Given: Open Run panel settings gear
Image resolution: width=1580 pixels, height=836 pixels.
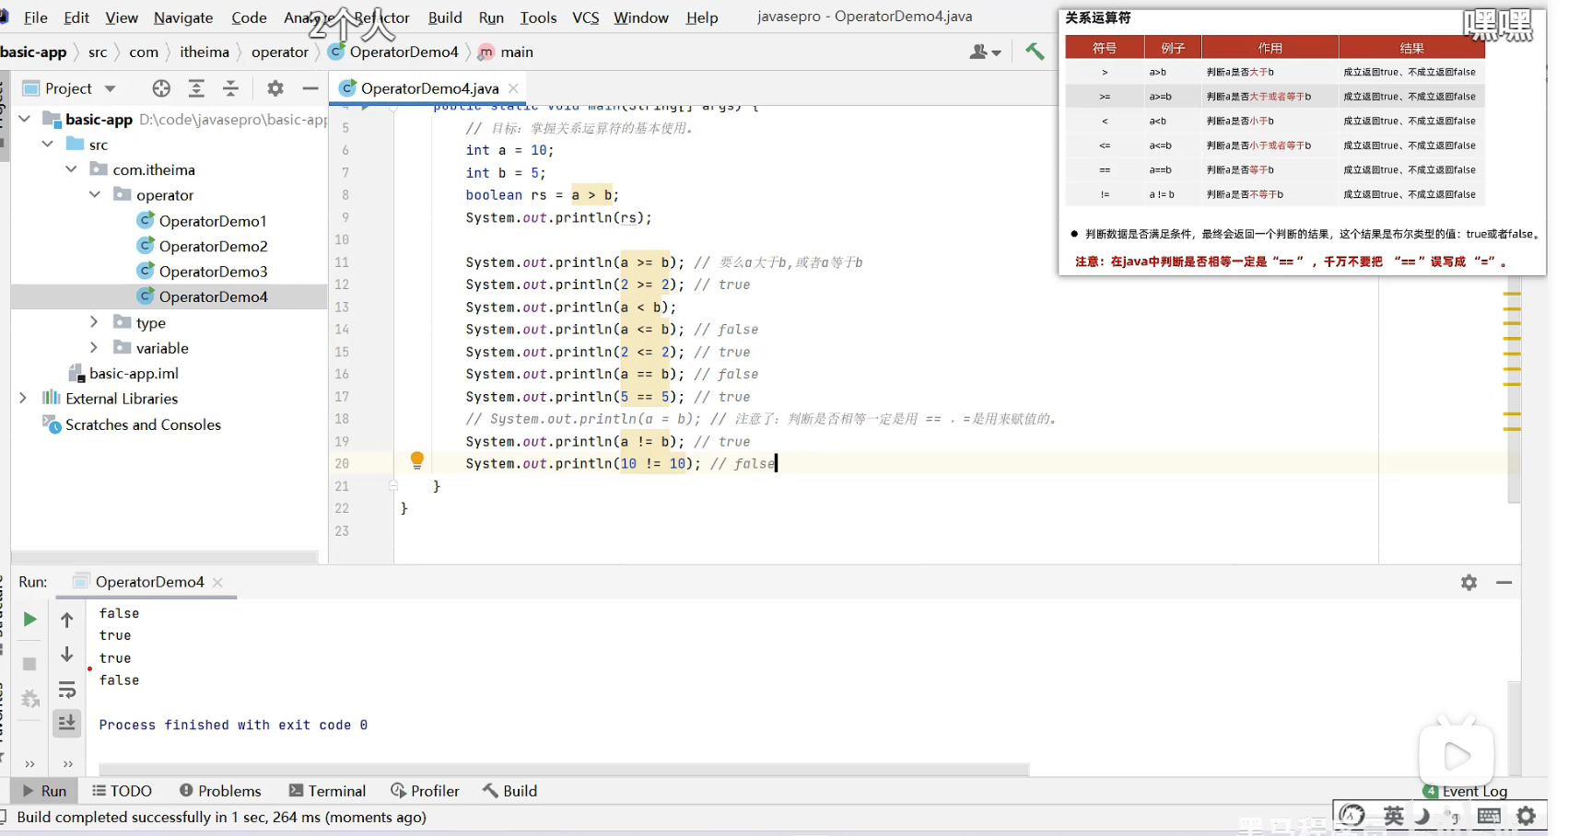Looking at the screenshot, I should point(1469,583).
